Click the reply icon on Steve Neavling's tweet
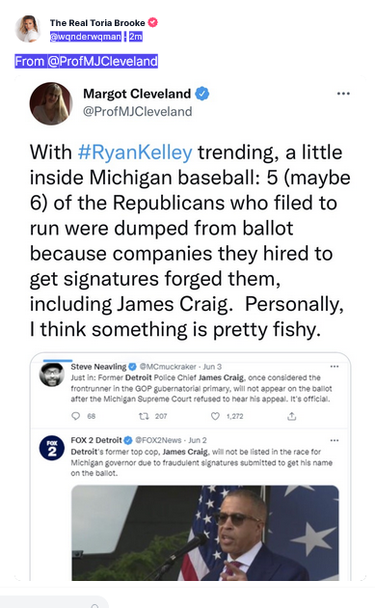375x608 pixels. click(x=76, y=416)
